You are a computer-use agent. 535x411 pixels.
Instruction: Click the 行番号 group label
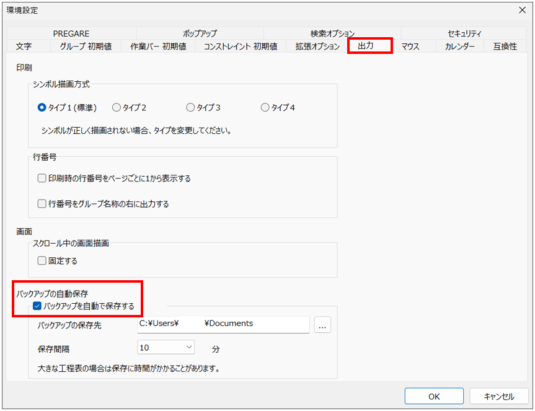click(45, 157)
